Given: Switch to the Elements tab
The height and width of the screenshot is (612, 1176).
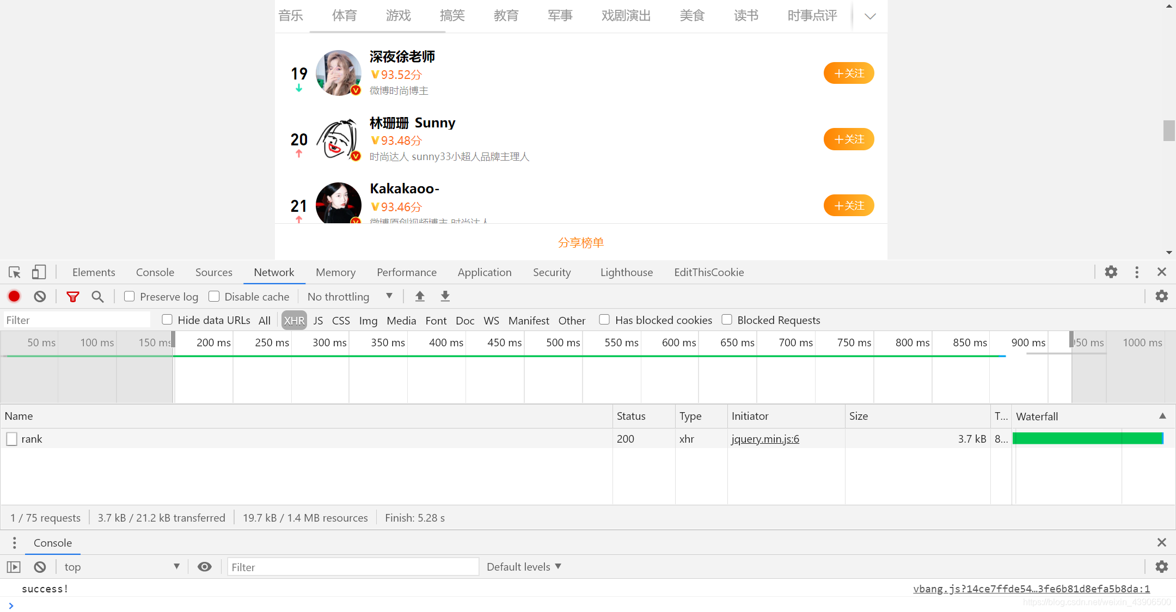Looking at the screenshot, I should pos(94,272).
